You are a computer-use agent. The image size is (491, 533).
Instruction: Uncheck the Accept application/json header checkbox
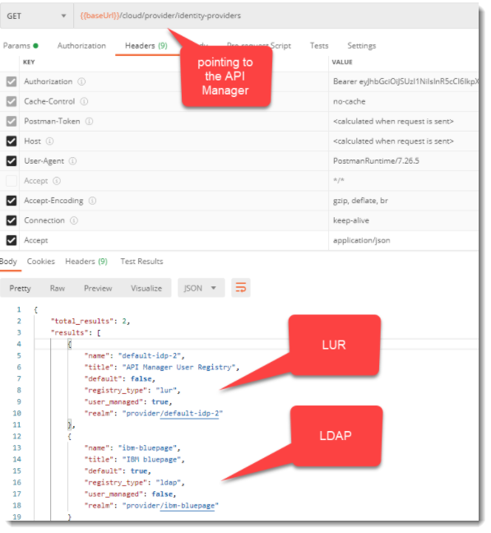12,240
